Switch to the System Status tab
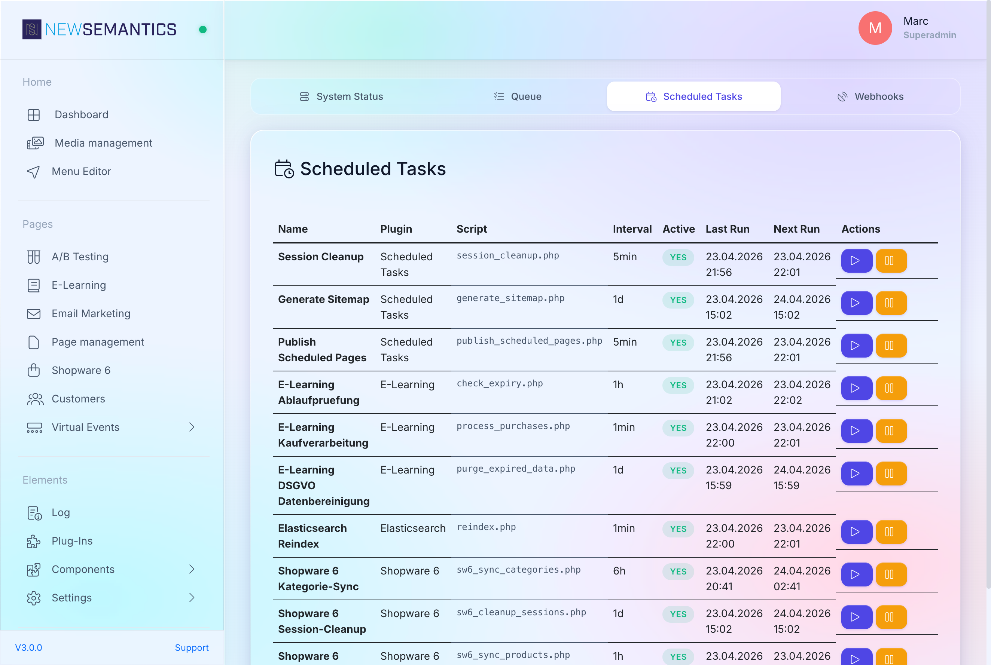The image size is (991, 665). point(341,96)
